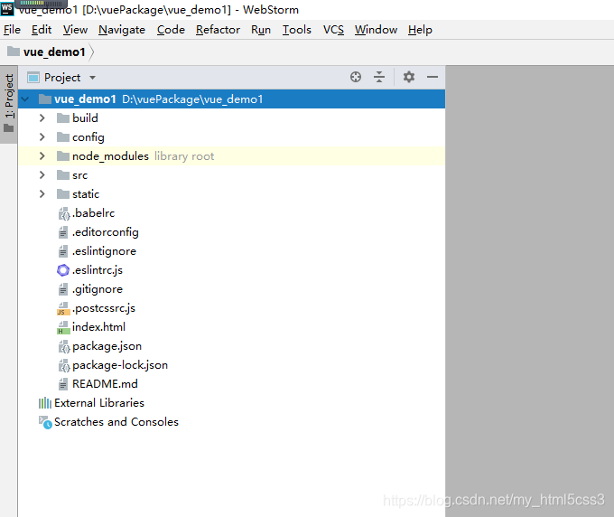Click the build folder icon
The image size is (614, 517).
(63, 118)
